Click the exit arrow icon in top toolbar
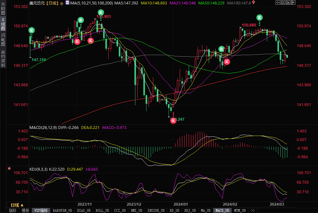 point(293,3)
